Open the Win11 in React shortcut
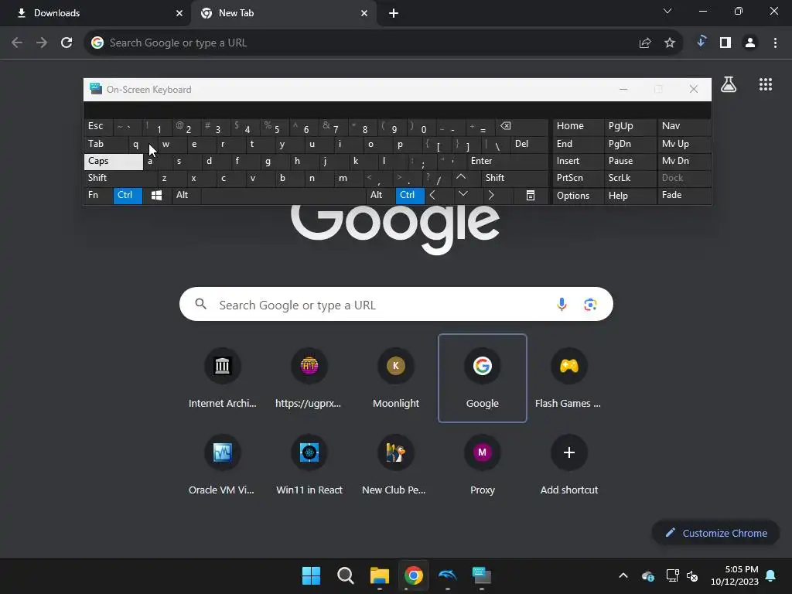The width and height of the screenshot is (792, 594). 309,465
